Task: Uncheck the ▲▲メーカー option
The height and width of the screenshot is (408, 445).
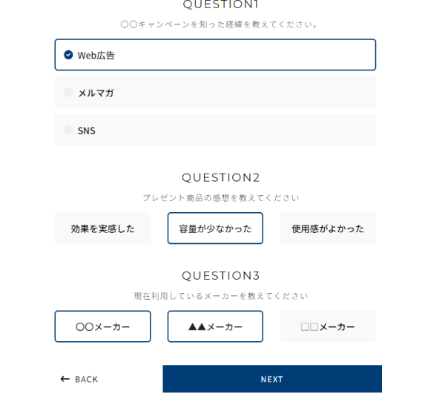Action: [215, 326]
